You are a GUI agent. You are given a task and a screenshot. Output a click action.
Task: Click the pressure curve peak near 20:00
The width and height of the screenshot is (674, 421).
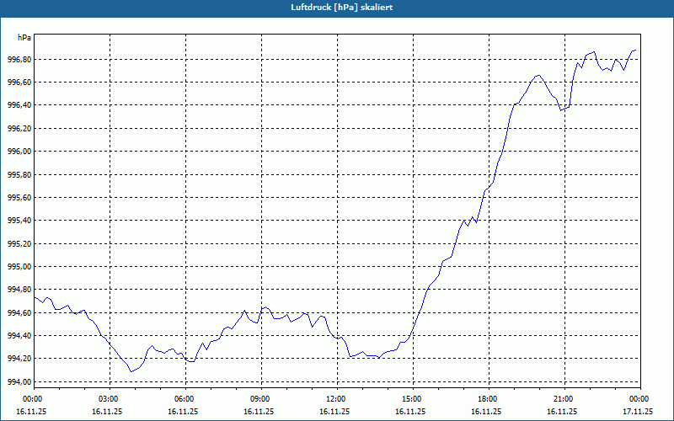pos(538,76)
